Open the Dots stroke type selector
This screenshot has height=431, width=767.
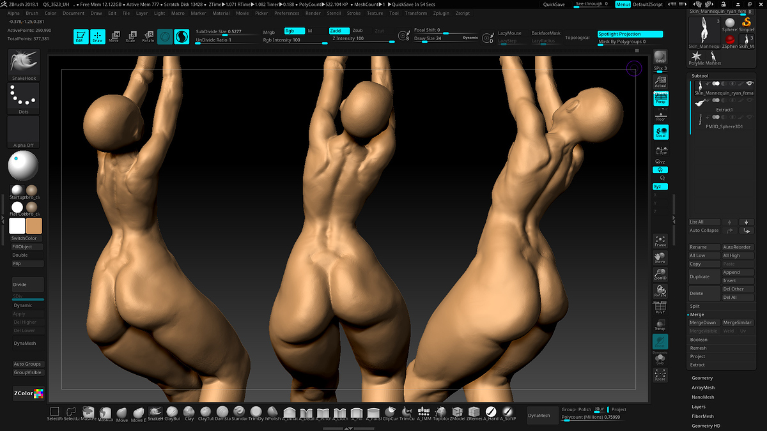click(24, 99)
